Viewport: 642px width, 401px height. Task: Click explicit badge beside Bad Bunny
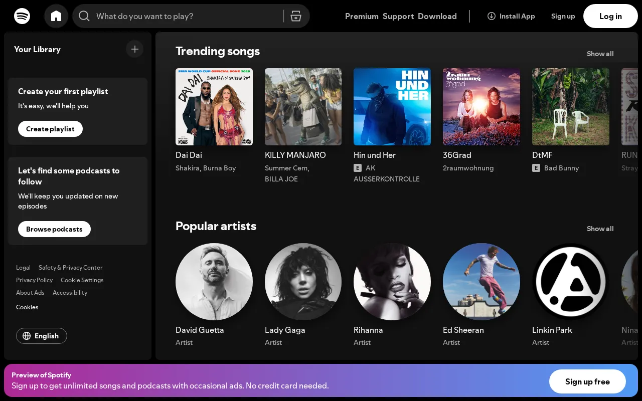(x=536, y=168)
